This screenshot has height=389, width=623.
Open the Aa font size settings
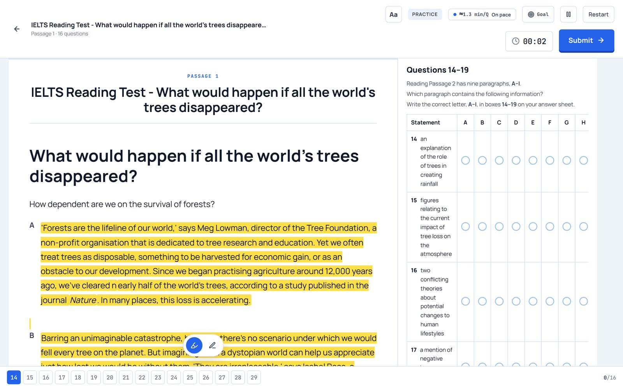click(x=393, y=14)
